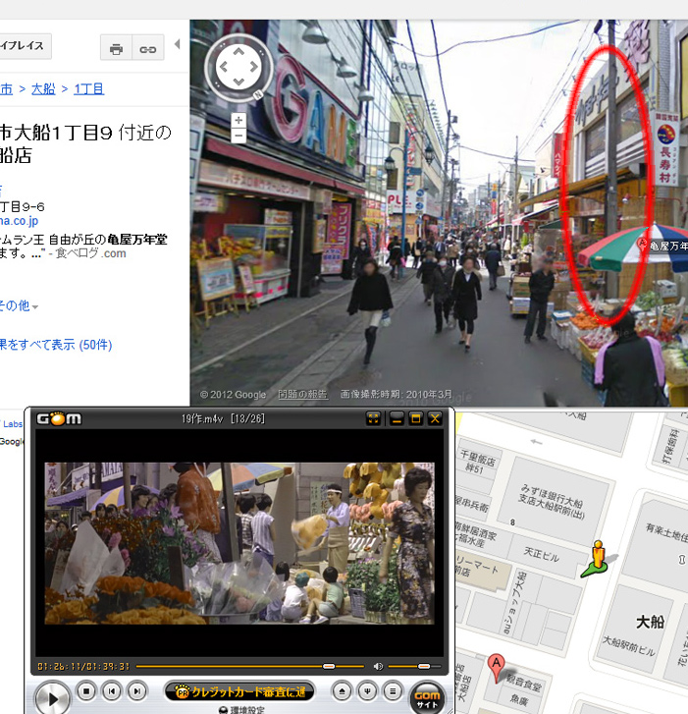Viewport: 688px width, 714px height.
Task: Click the PR credit card ad banner
Action: 239,691
